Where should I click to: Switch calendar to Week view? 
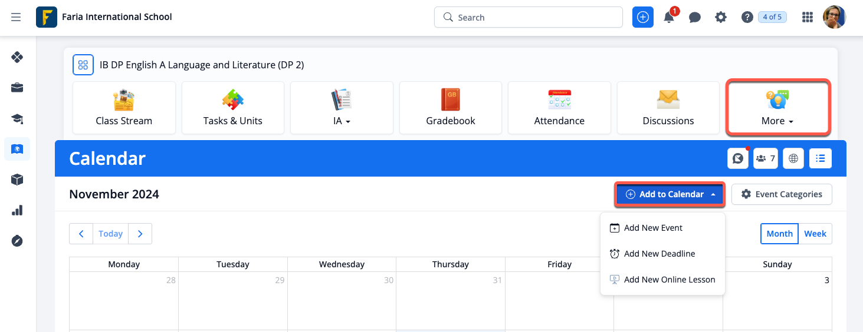pyautogui.click(x=815, y=234)
